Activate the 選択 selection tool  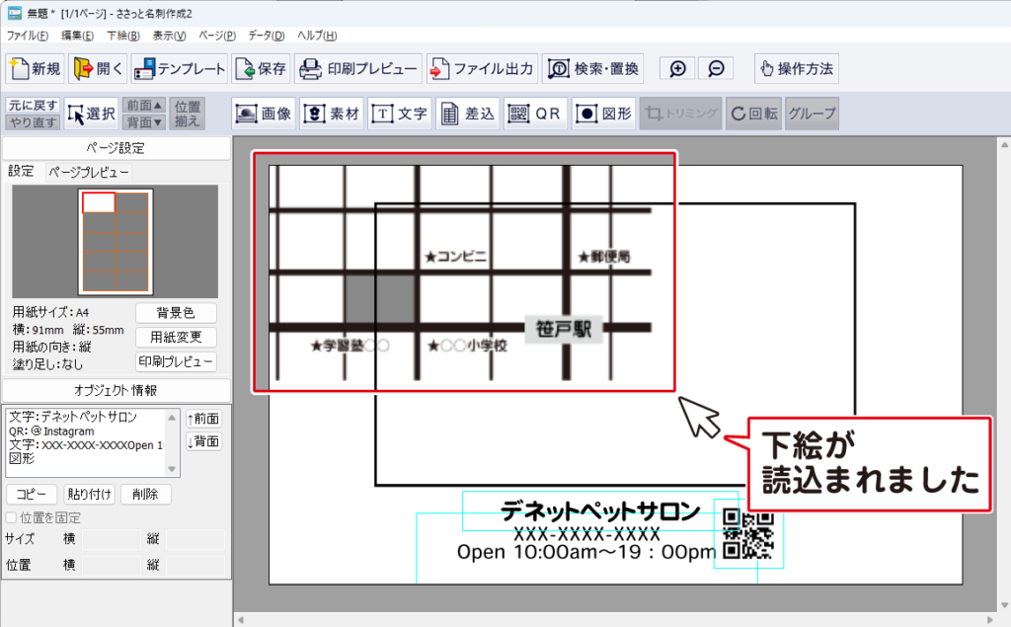92,114
